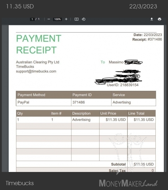Click the 'PAYMENT RECEIPT' heading
Image resolution: width=168 pixels, height=190 pixels.
pos(39,44)
